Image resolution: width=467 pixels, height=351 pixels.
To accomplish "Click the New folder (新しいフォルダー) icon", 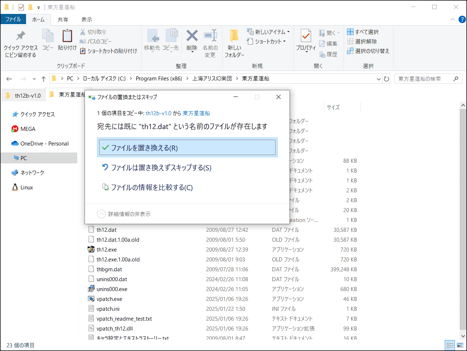I will pyautogui.click(x=234, y=36).
